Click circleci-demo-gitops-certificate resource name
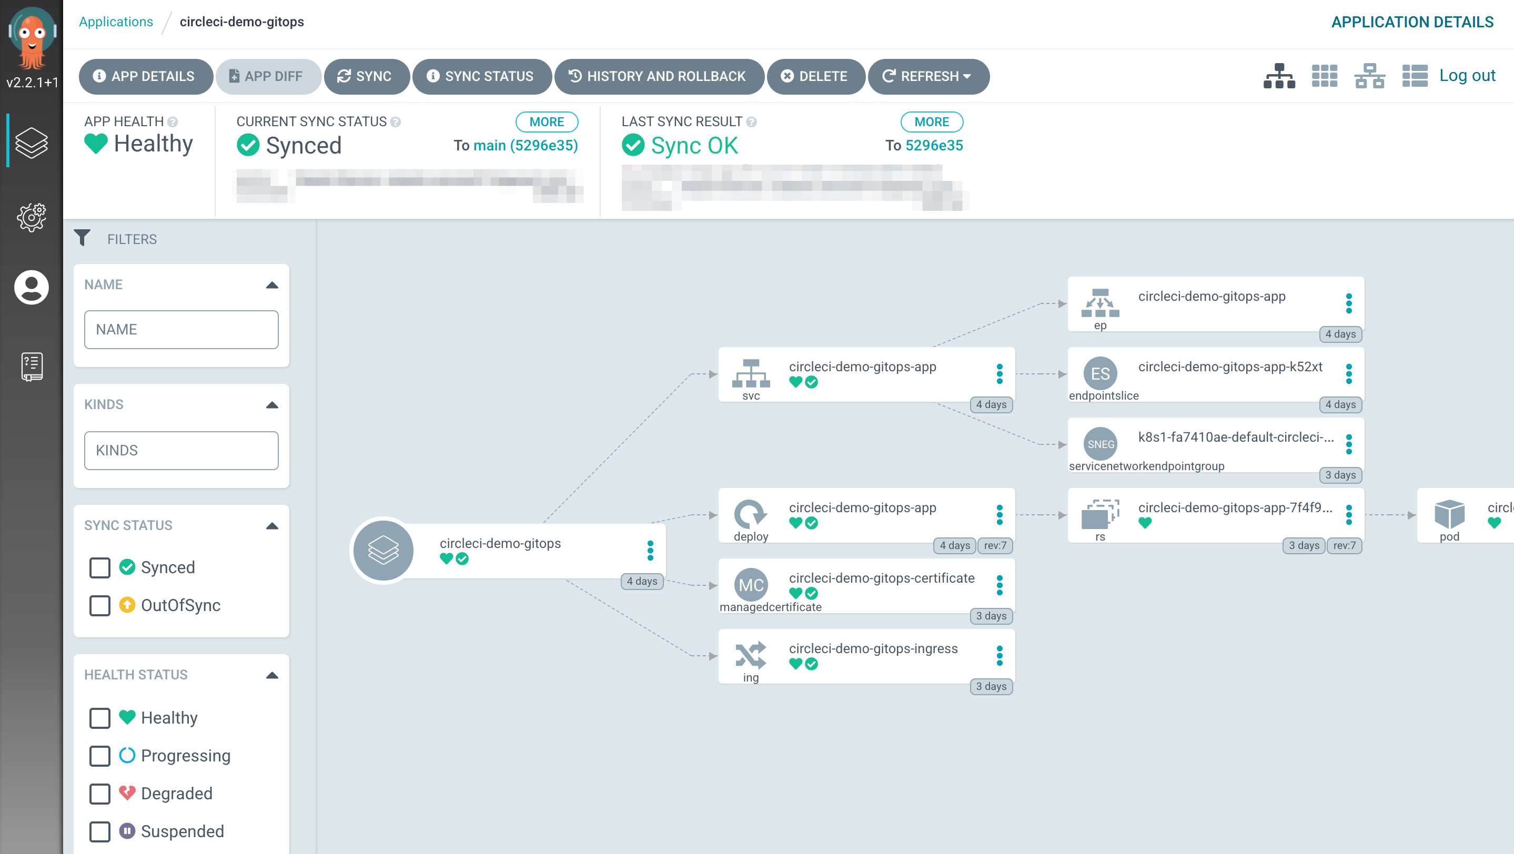The height and width of the screenshot is (854, 1514). point(882,578)
